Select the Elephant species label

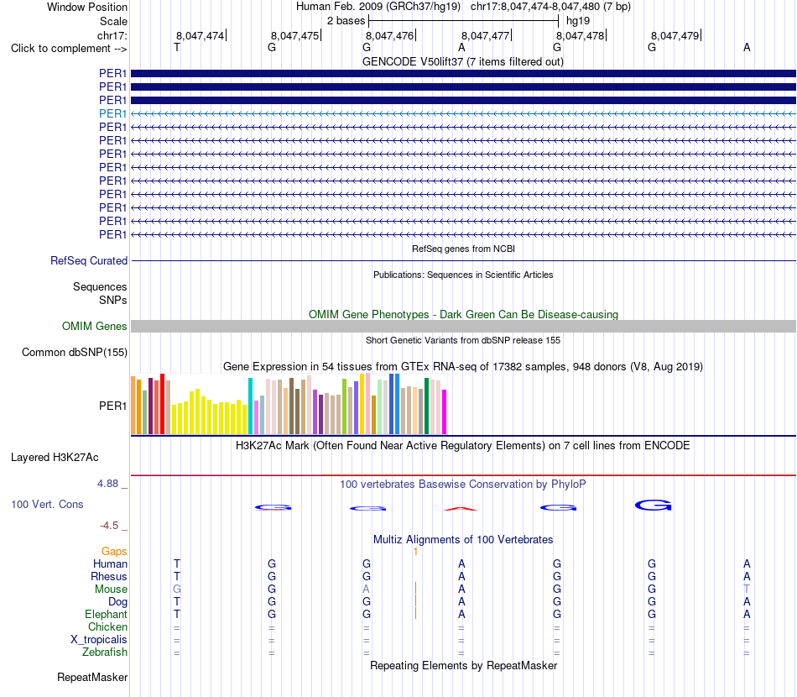106,614
